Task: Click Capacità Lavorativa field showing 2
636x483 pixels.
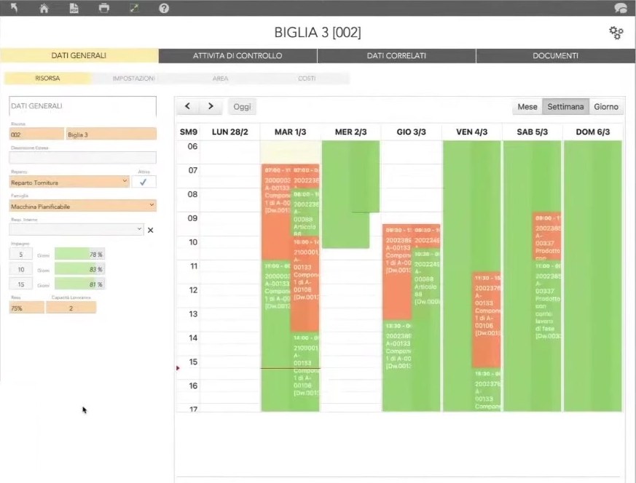Action: point(71,308)
